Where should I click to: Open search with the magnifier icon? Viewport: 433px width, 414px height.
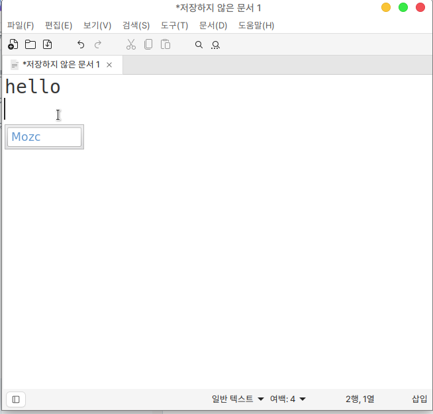click(x=198, y=45)
